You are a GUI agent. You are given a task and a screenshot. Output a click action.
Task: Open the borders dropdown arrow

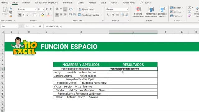38,15
